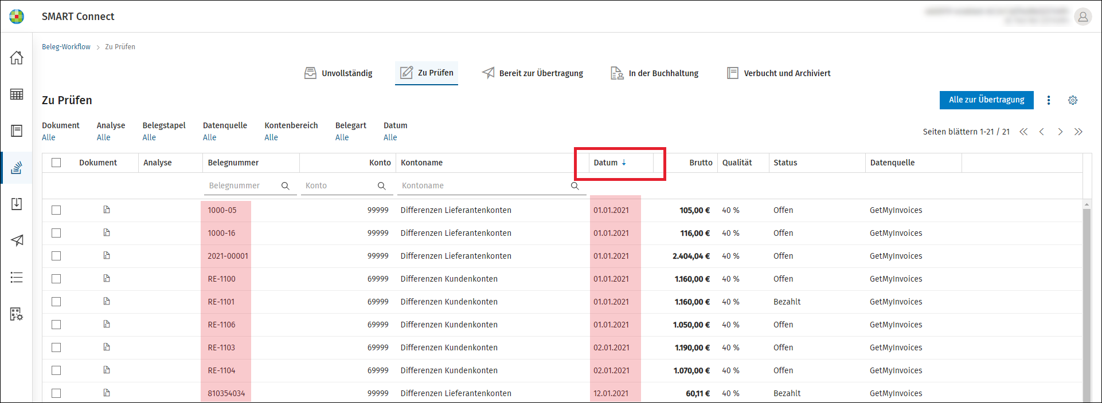
Task: Open document icon for row RE-1101
Action: (x=107, y=302)
